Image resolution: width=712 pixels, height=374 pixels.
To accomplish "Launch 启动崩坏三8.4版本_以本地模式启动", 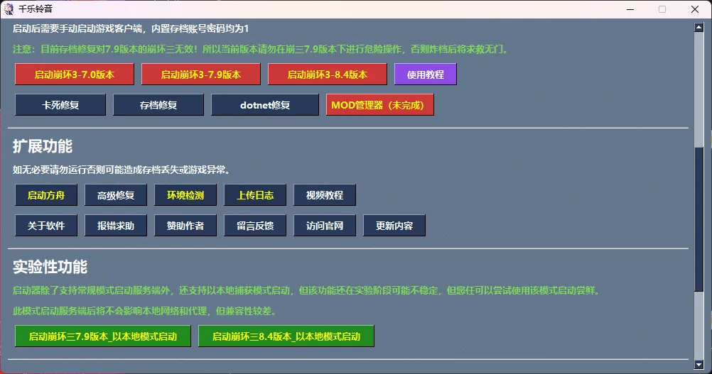I will [286, 336].
